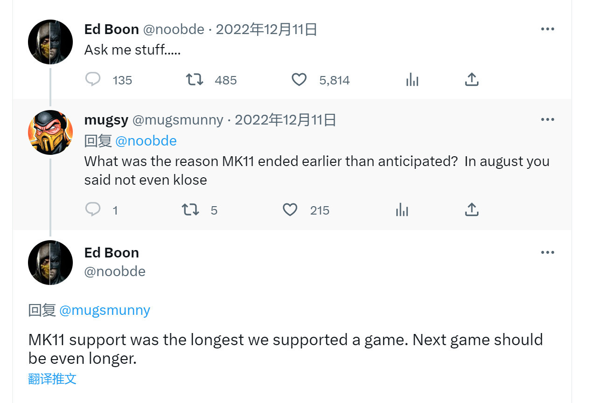Image resolution: width=589 pixels, height=403 pixels.
Task: Share mugsy's MK11 question tweet
Action: point(472,210)
